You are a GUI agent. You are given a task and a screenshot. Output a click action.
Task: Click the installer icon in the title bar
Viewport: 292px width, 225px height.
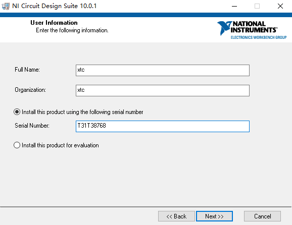(6, 6)
